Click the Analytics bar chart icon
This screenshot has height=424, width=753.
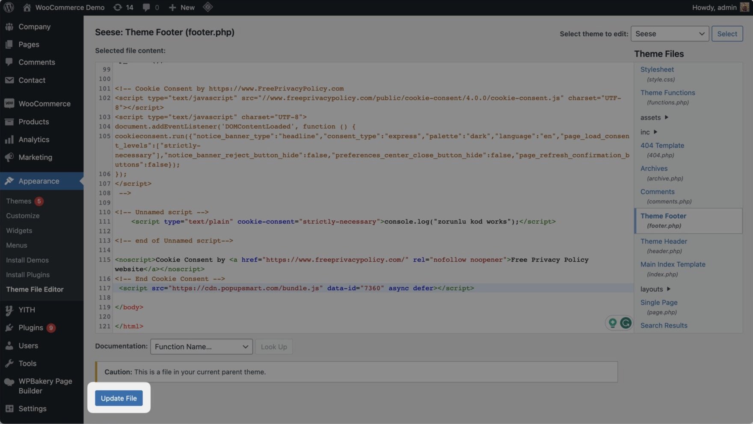point(9,140)
